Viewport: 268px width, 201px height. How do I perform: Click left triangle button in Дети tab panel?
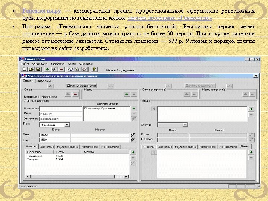pos(154,152)
